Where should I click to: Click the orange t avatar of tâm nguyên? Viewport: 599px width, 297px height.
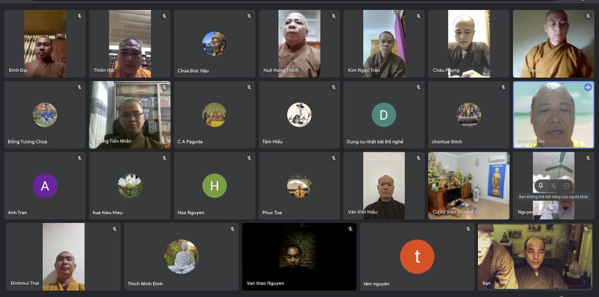coord(417,256)
